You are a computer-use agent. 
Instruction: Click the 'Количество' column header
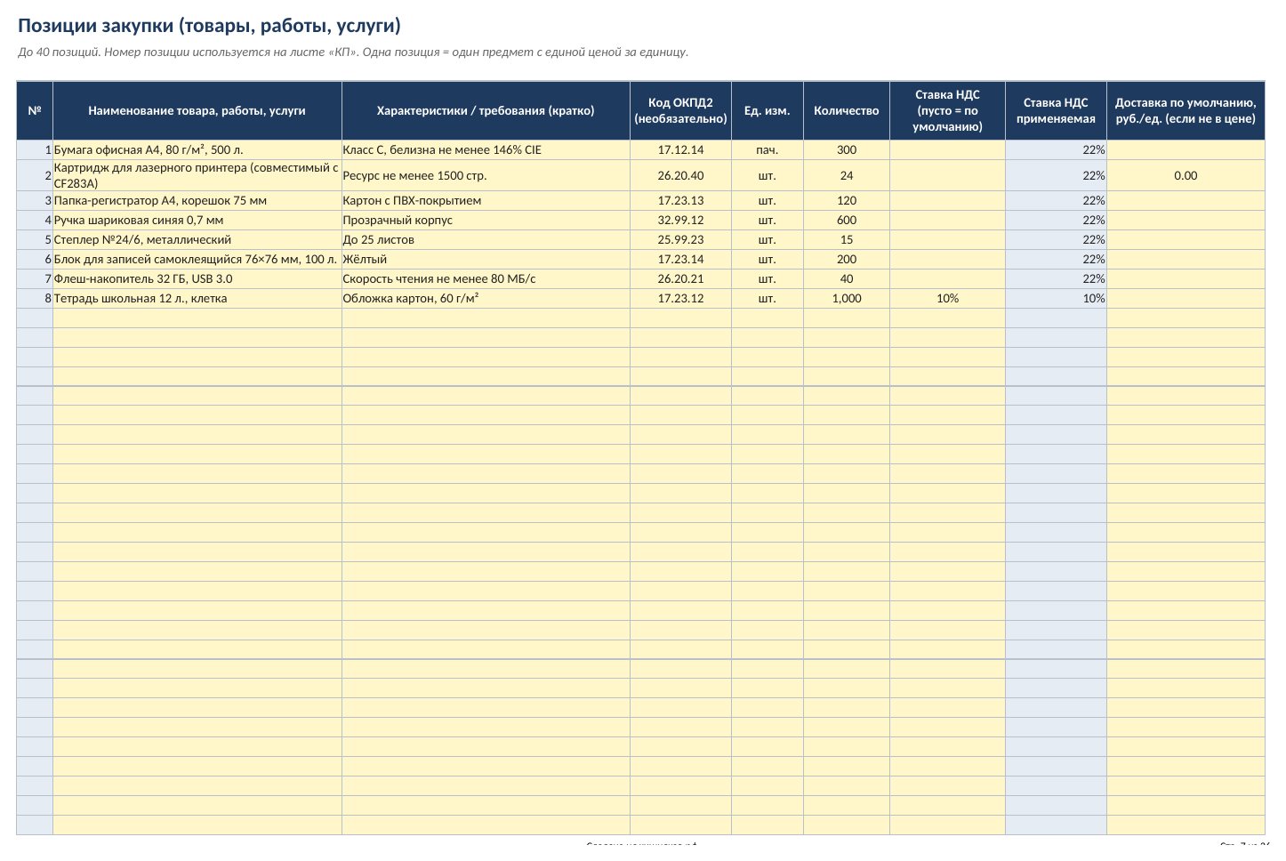(847, 110)
